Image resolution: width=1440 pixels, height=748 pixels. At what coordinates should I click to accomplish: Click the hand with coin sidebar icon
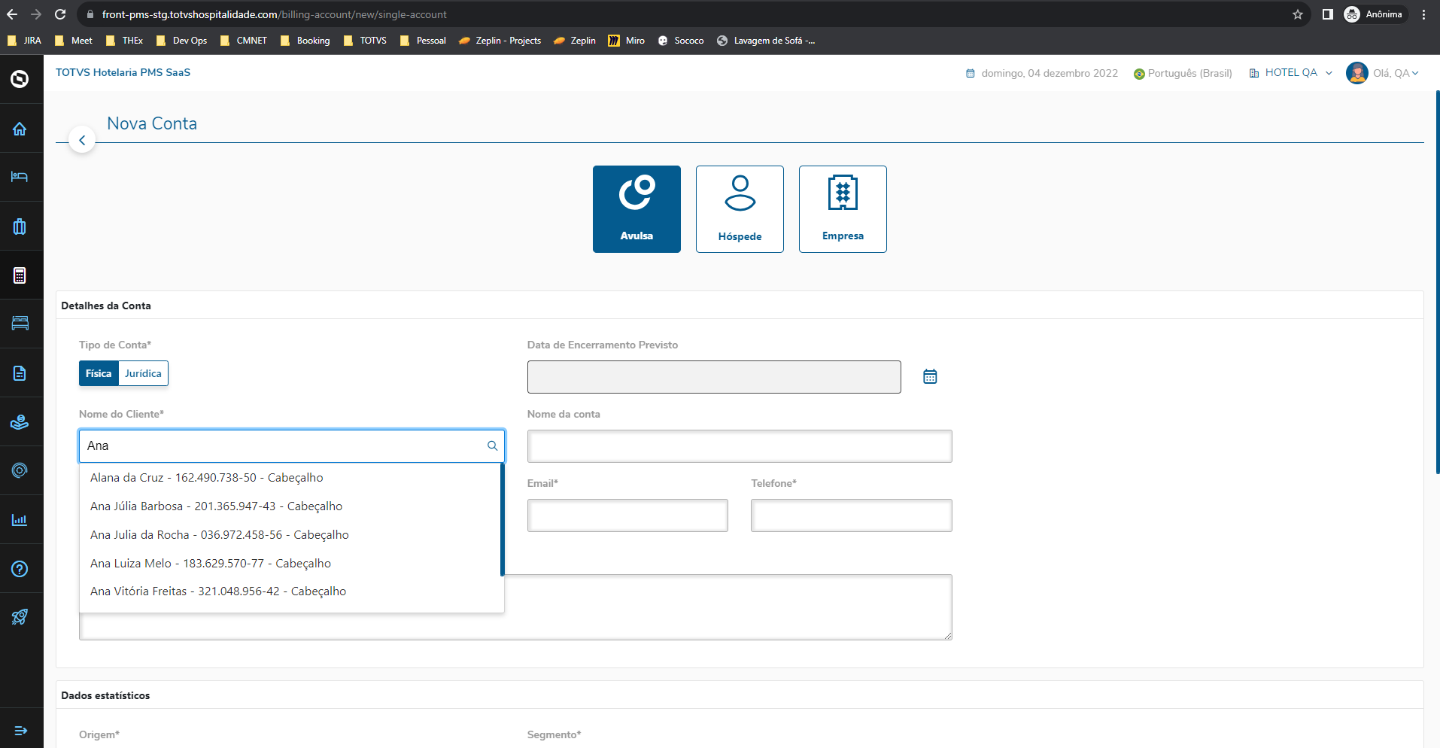click(x=20, y=422)
